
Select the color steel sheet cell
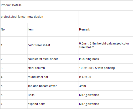click(x=53, y=45)
